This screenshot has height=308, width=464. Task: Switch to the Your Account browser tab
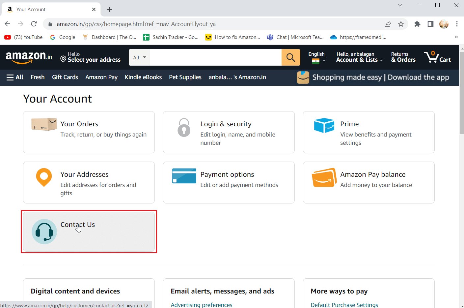tap(51, 9)
